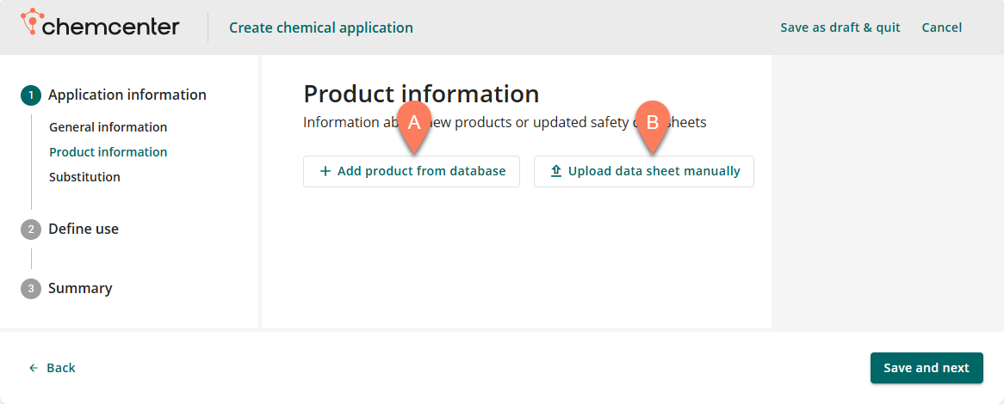Image resolution: width=1004 pixels, height=404 pixels.
Task: Click Save as draft & quit
Action: point(840,28)
